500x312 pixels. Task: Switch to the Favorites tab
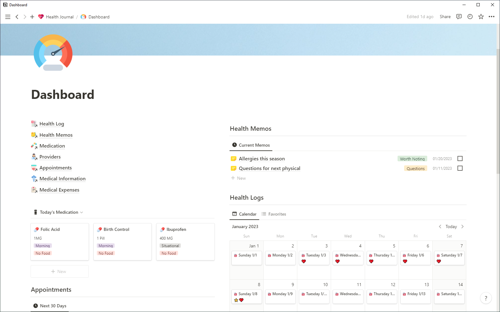point(274,214)
